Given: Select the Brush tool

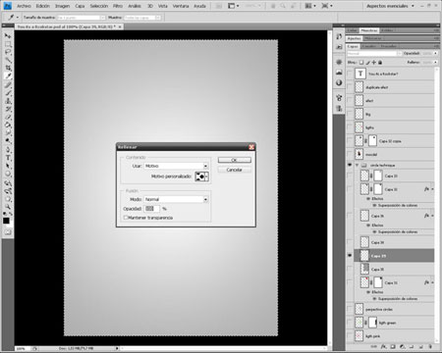Looking at the screenshot, I should click(x=8, y=93).
